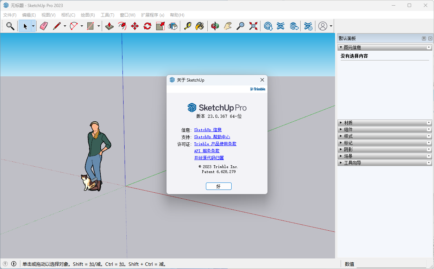Click the Solid tools cubes icon
This screenshot has width=434, height=269.
[173, 26]
